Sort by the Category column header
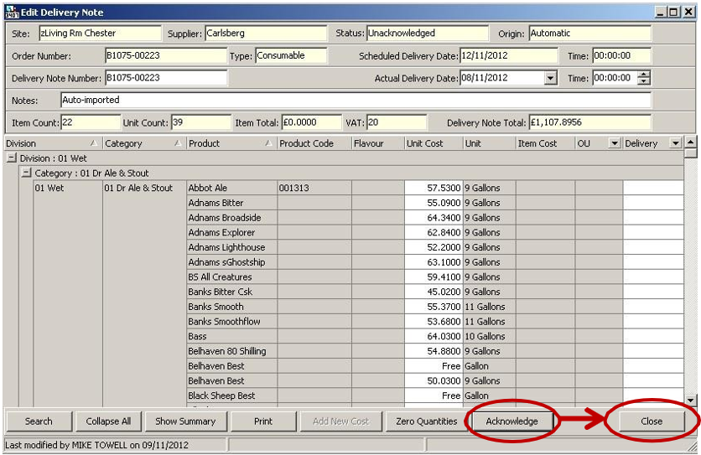701x455 pixels. point(143,143)
